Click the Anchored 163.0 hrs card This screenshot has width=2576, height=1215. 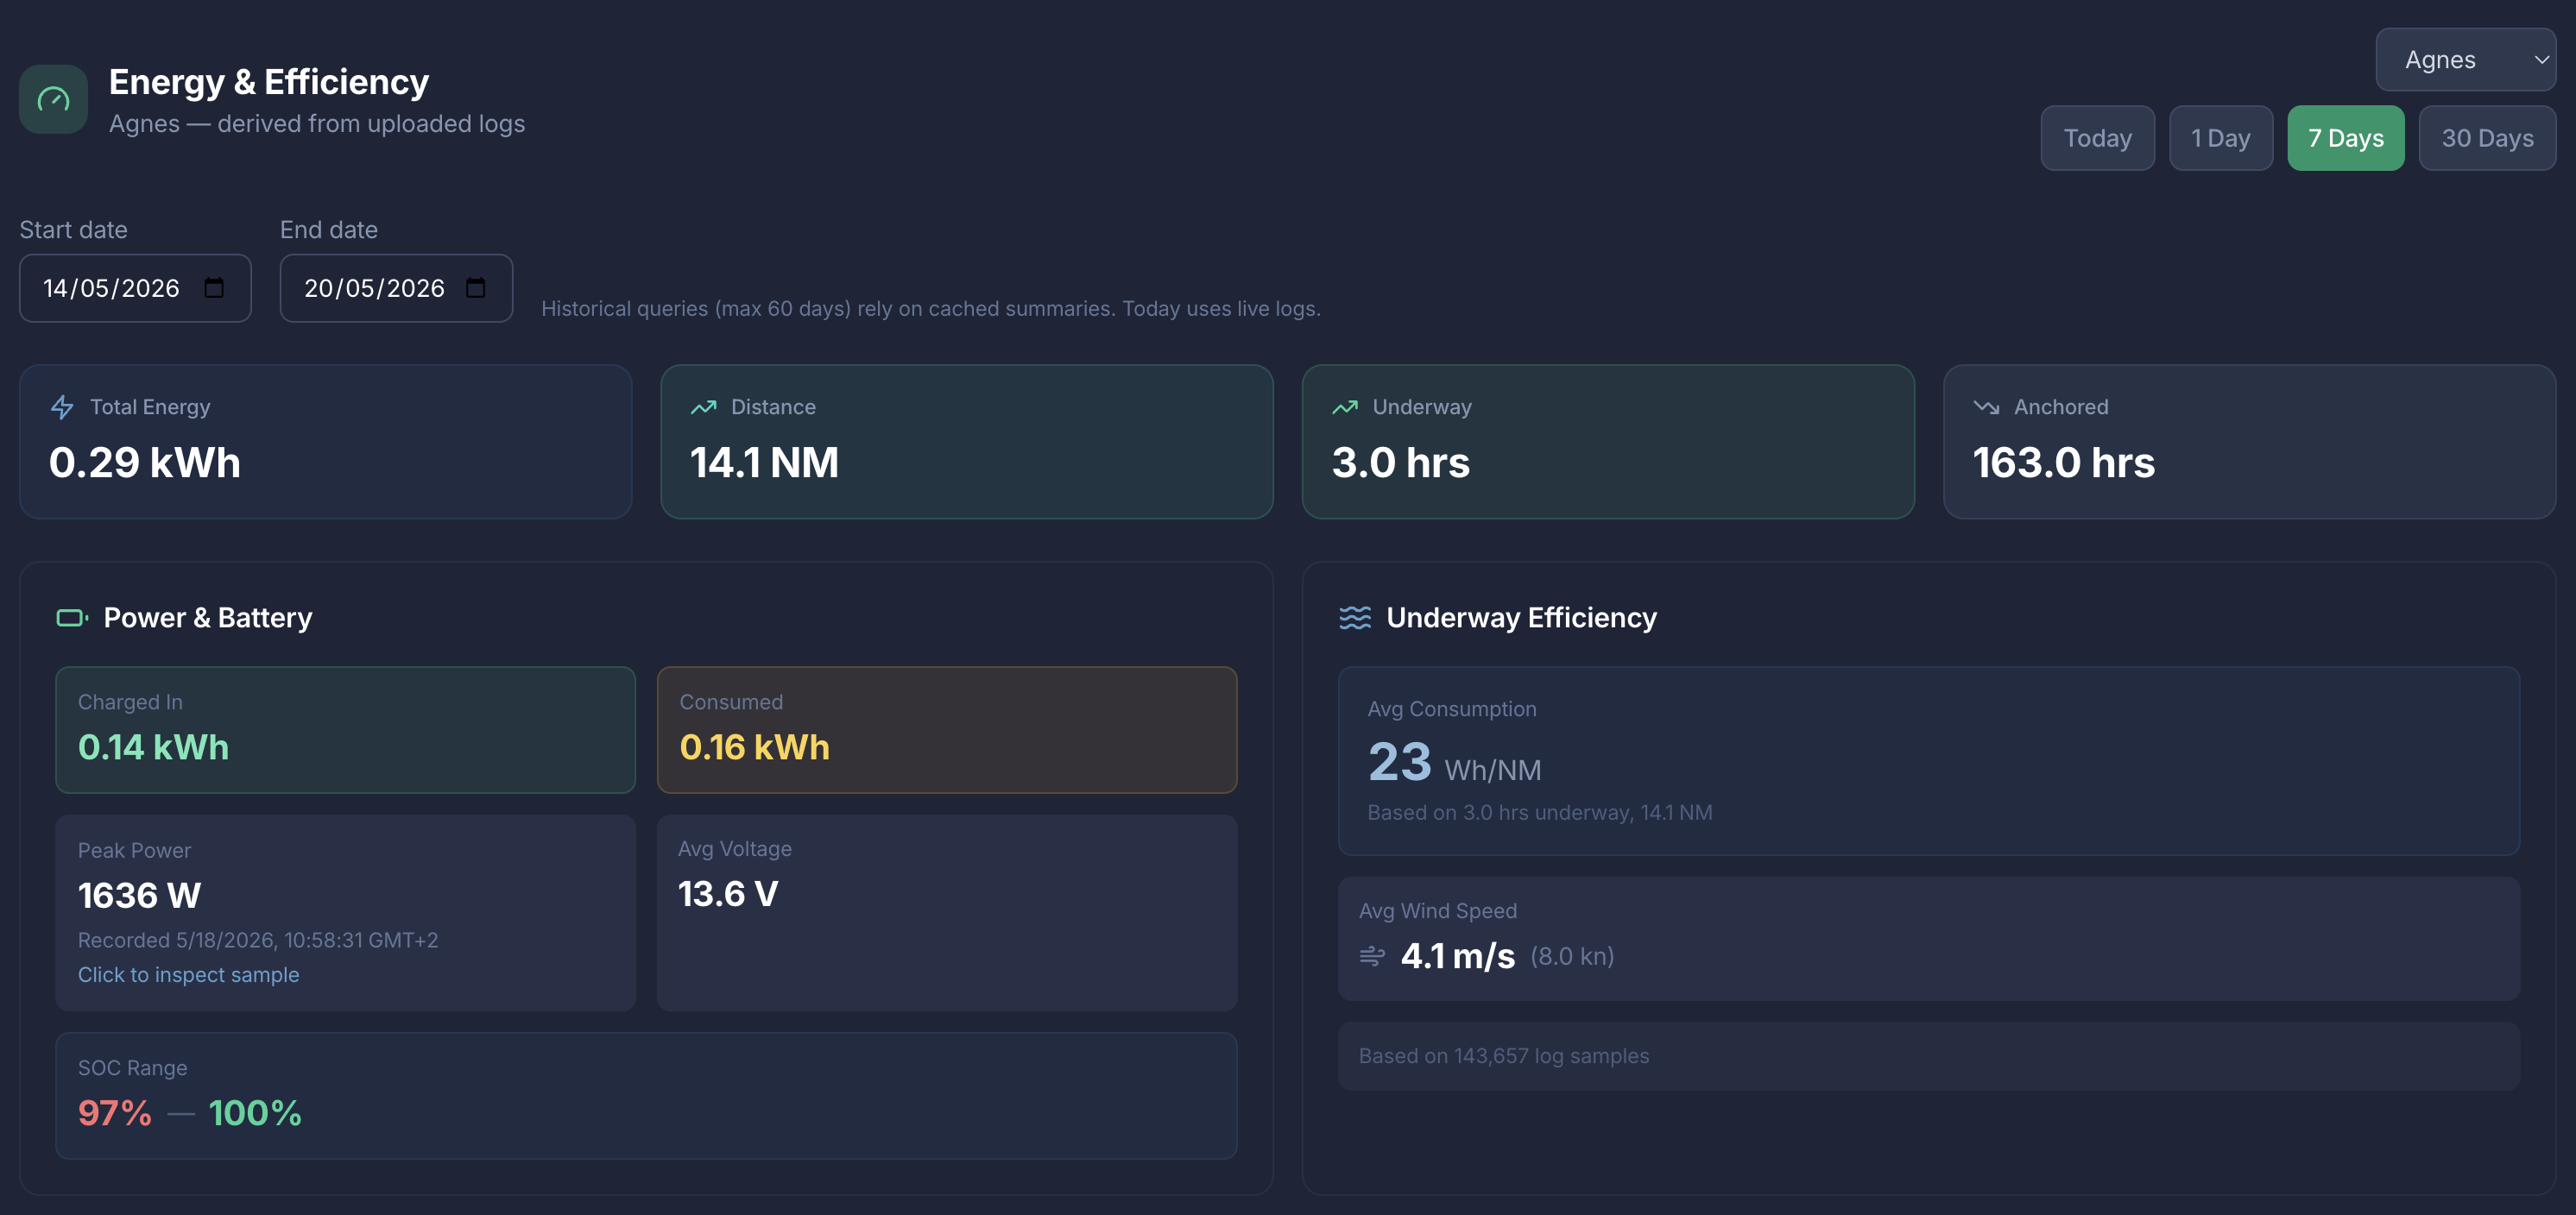pyautogui.click(x=2249, y=441)
